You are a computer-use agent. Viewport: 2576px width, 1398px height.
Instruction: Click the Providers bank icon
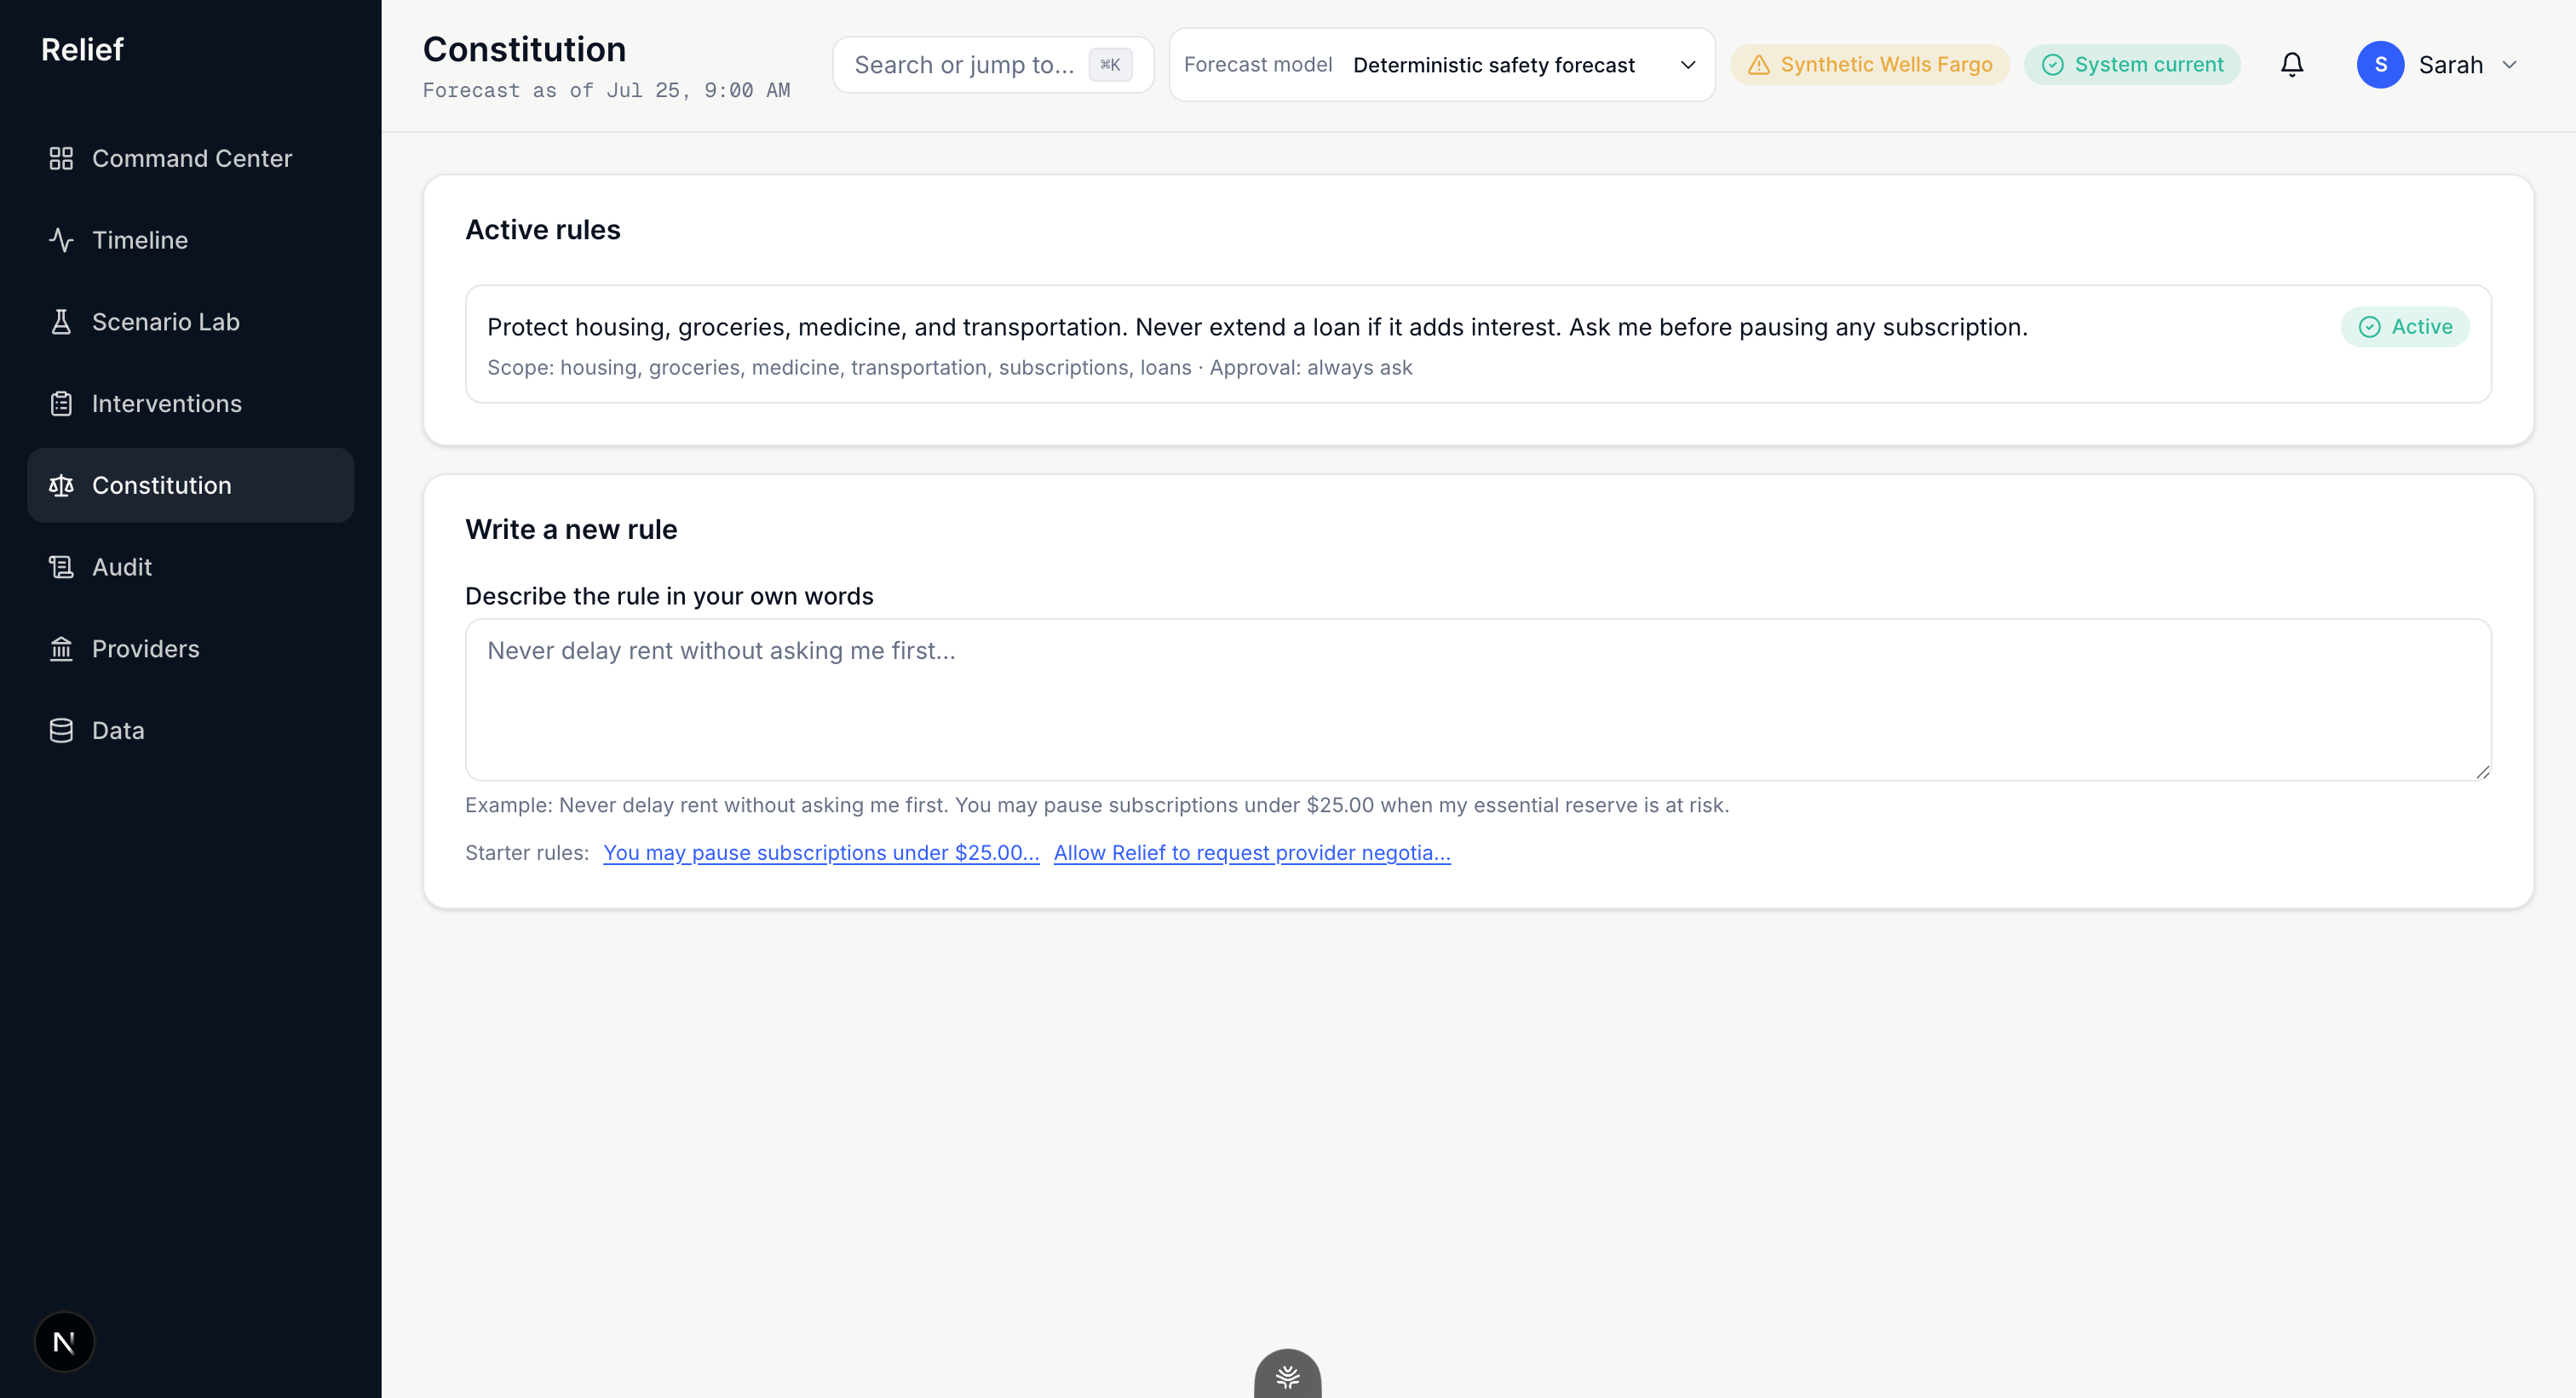pos(61,649)
